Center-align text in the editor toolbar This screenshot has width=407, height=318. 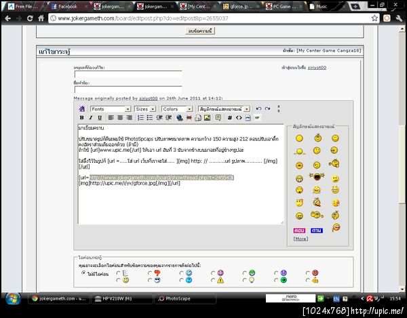click(120, 118)
